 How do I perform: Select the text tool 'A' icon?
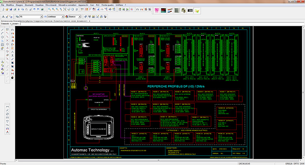[x=3, y=17]
